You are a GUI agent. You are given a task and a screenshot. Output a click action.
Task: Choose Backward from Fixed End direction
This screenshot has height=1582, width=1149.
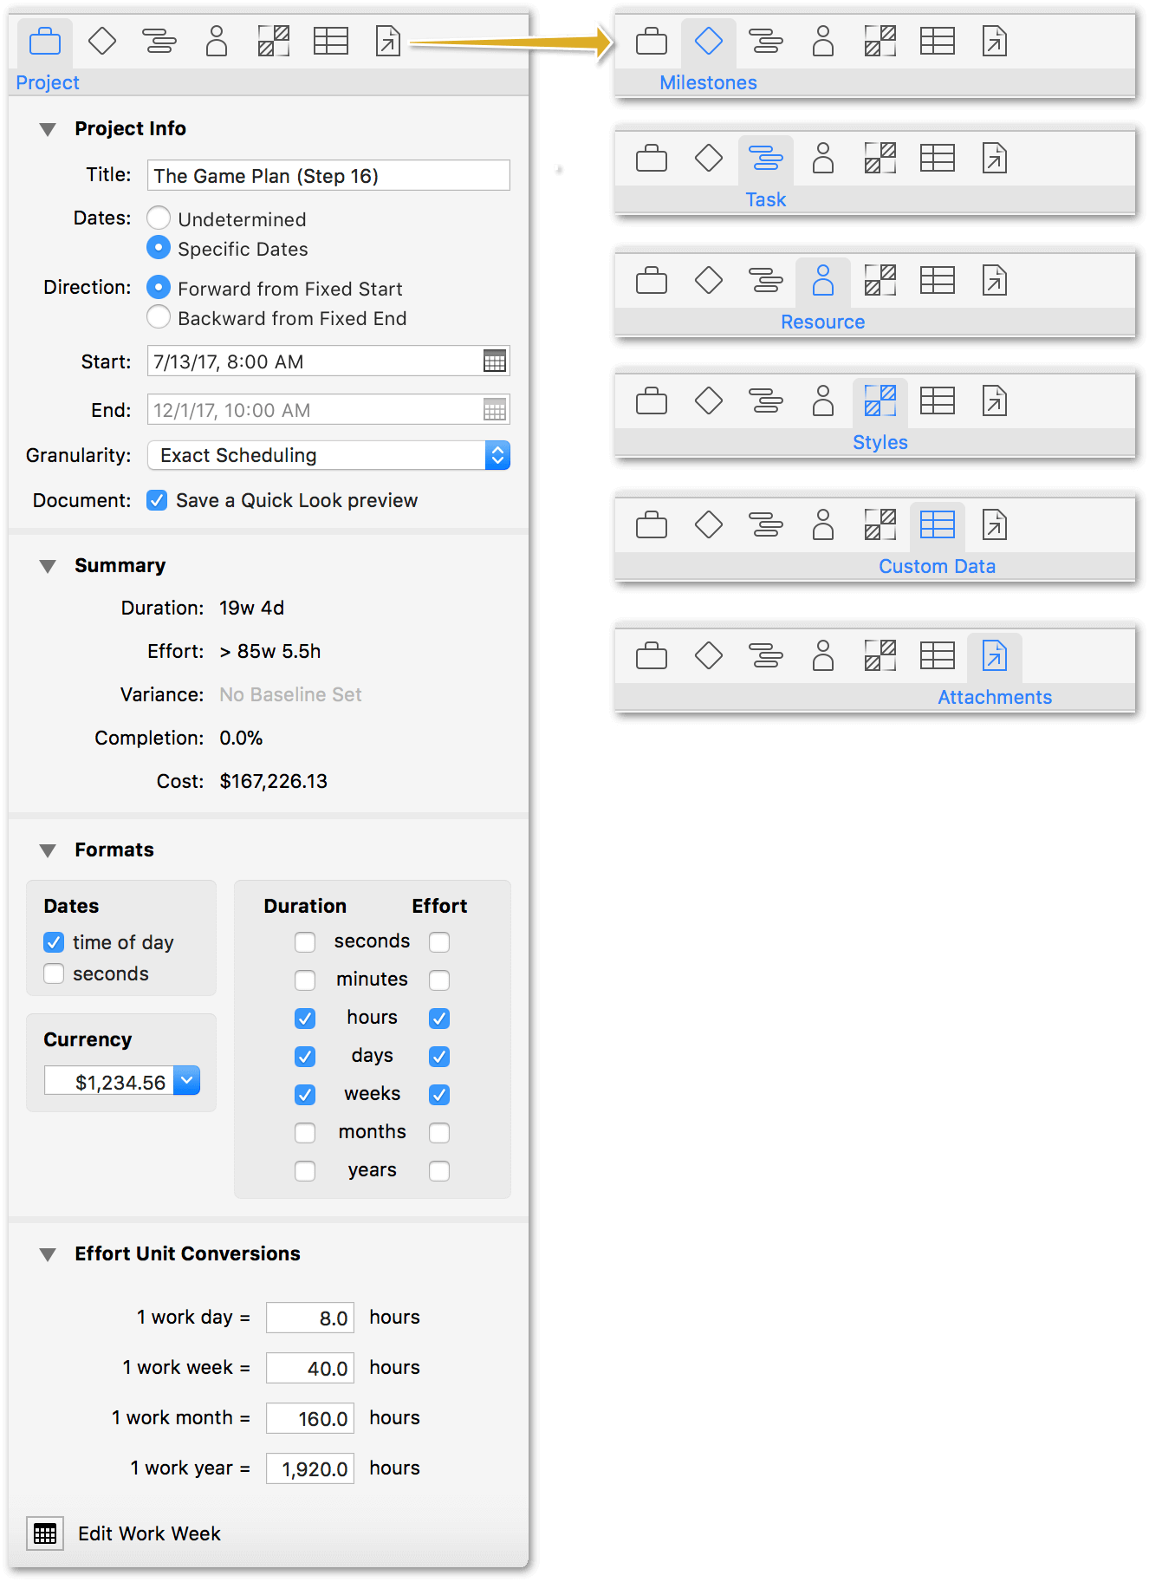159,316
